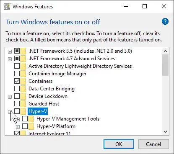Image resolution: width=174 pixels, height=154 pixels.
Task: Tick the Container Image Manager checkbox
Action: (x=17, y=74)
